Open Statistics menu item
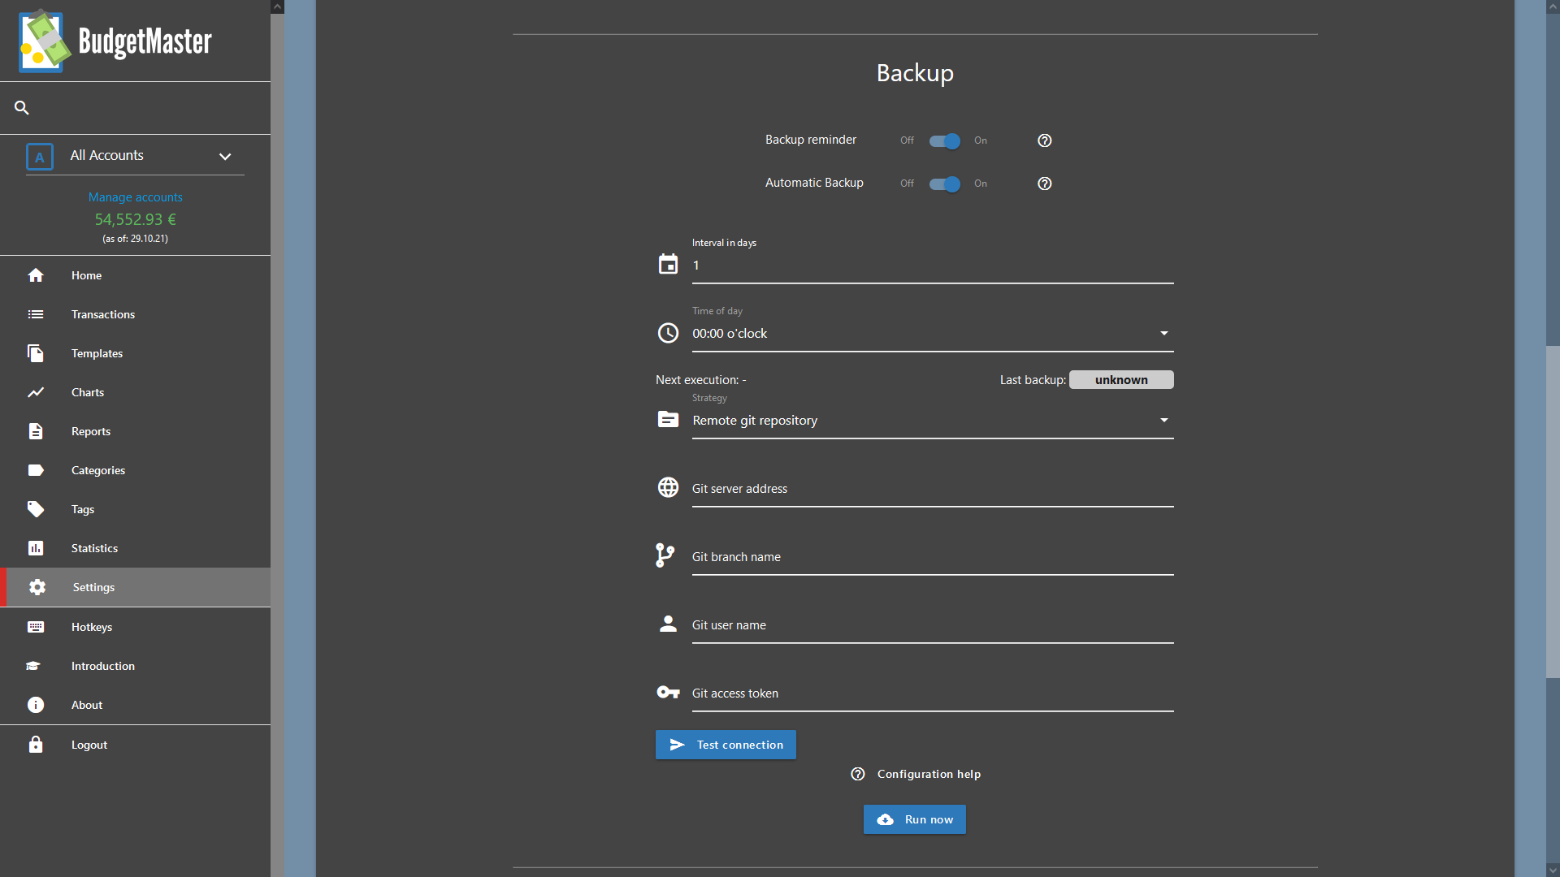 coord(135,548)
